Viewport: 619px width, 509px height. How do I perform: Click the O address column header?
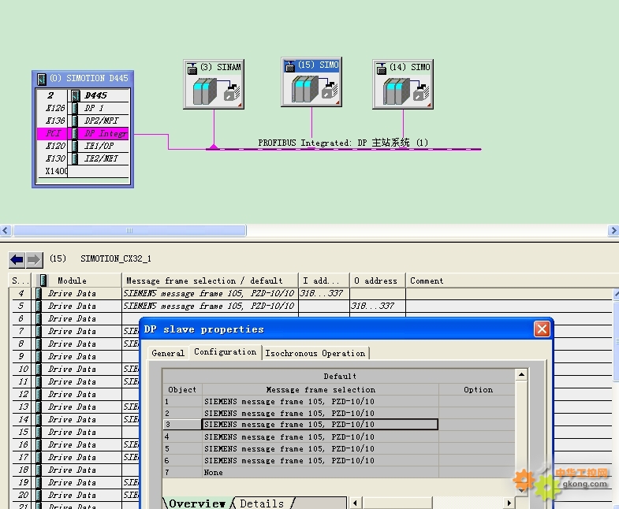tap(378, 281)
